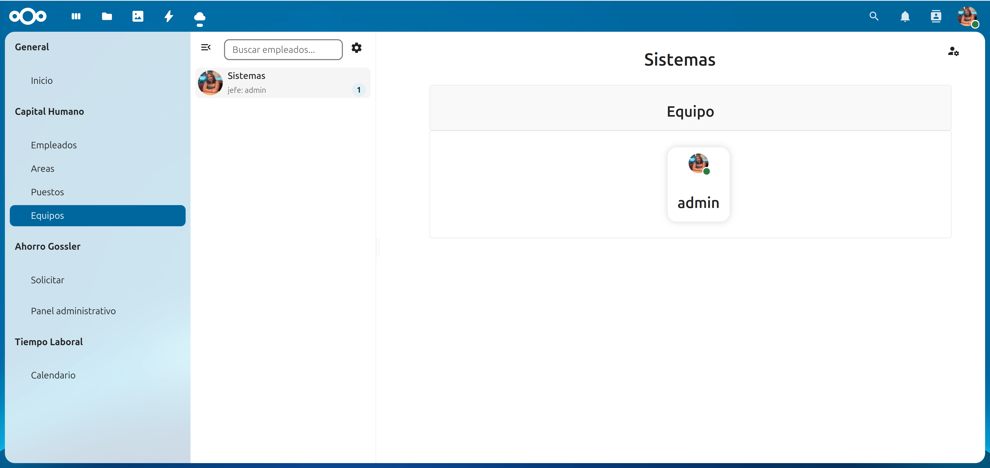This screenshot has height=468, width=990.
Task: Focus the Buscar empleados search field
Action: tap(283, 50)
